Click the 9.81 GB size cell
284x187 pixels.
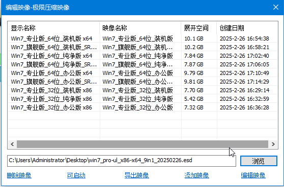click(194, 82)
